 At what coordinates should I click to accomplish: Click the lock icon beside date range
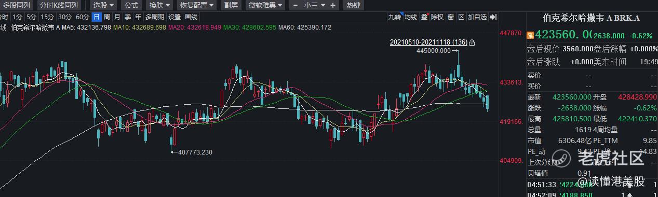click(472, 43)
